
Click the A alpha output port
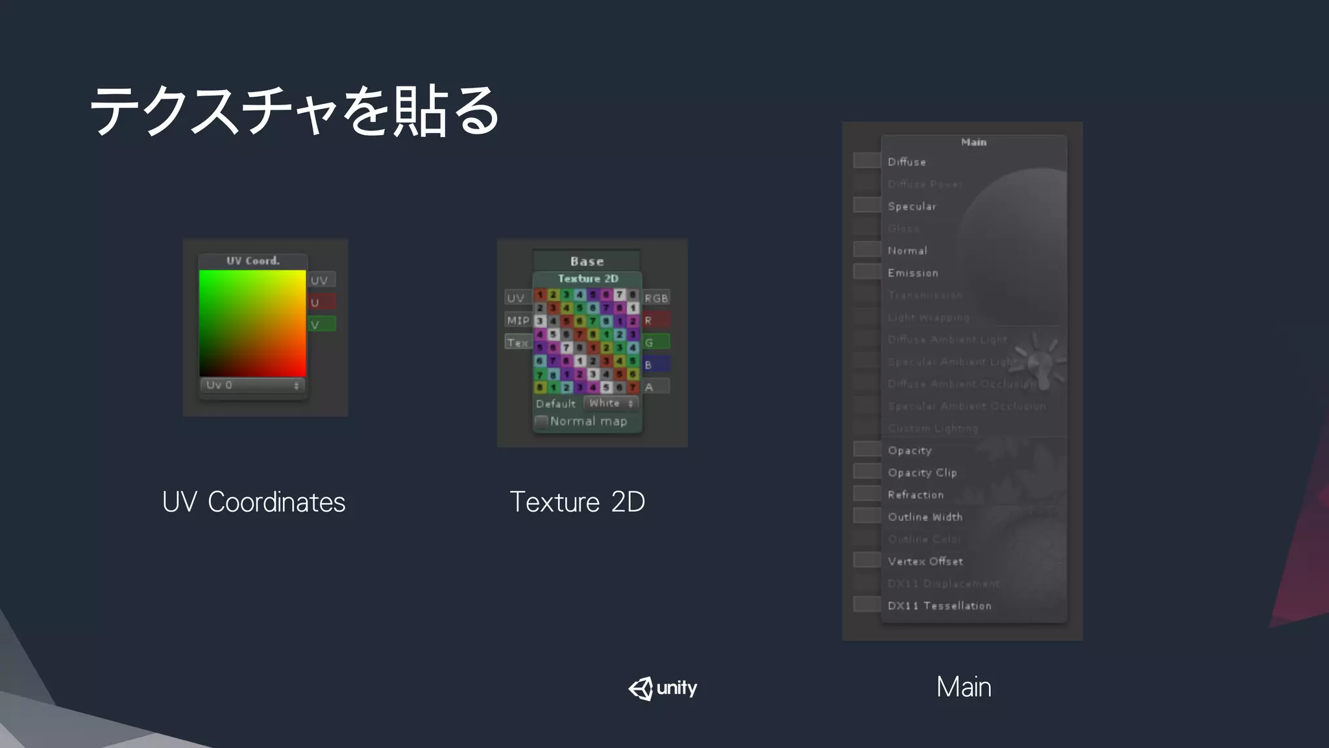(x=656, y=386)
